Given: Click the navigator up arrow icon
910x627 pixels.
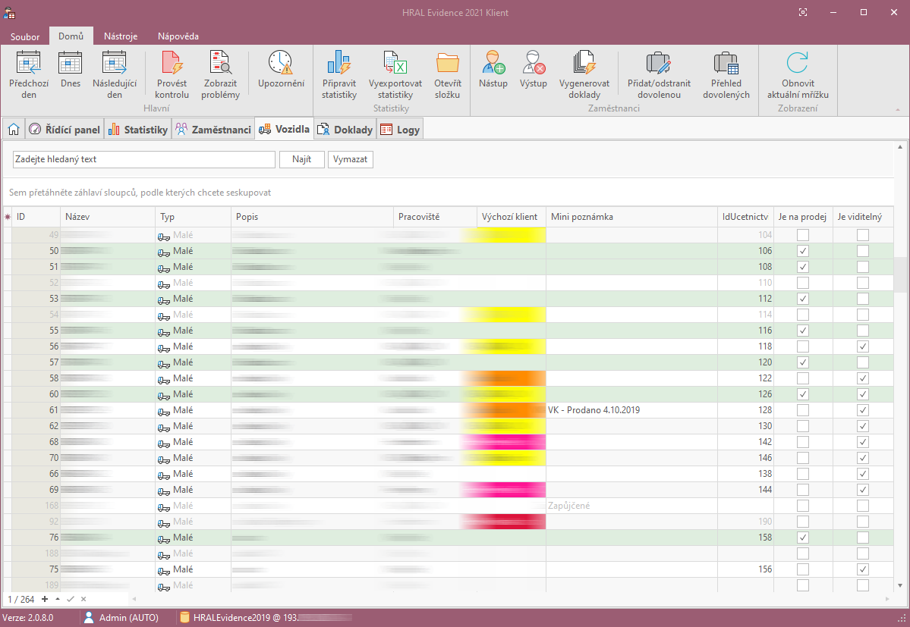Looking at the screenshot, I should pos(58,599).
